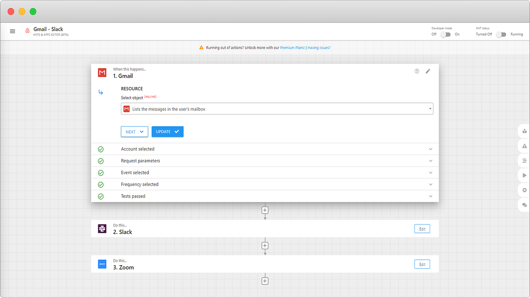530x298 pixels.
Task: Click the macOS green zoom window button
Action: (33, 11)
